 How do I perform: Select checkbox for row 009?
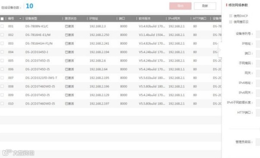coord(2,95)
